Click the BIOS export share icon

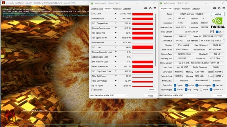(x=212, y=32)
